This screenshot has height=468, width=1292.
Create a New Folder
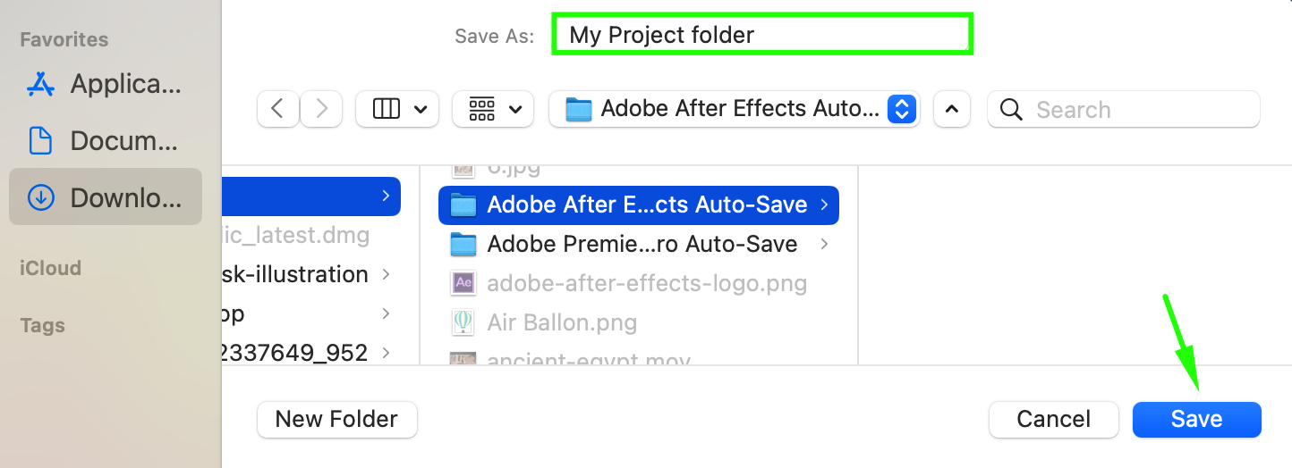pos(336,419)
